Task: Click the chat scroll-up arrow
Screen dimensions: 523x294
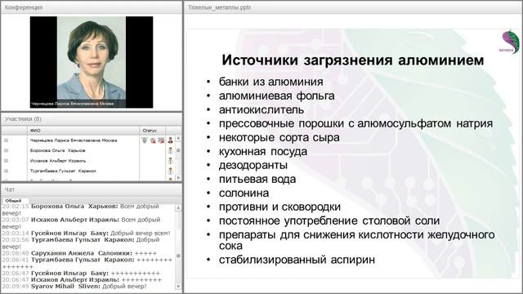Action: point(178,208)
